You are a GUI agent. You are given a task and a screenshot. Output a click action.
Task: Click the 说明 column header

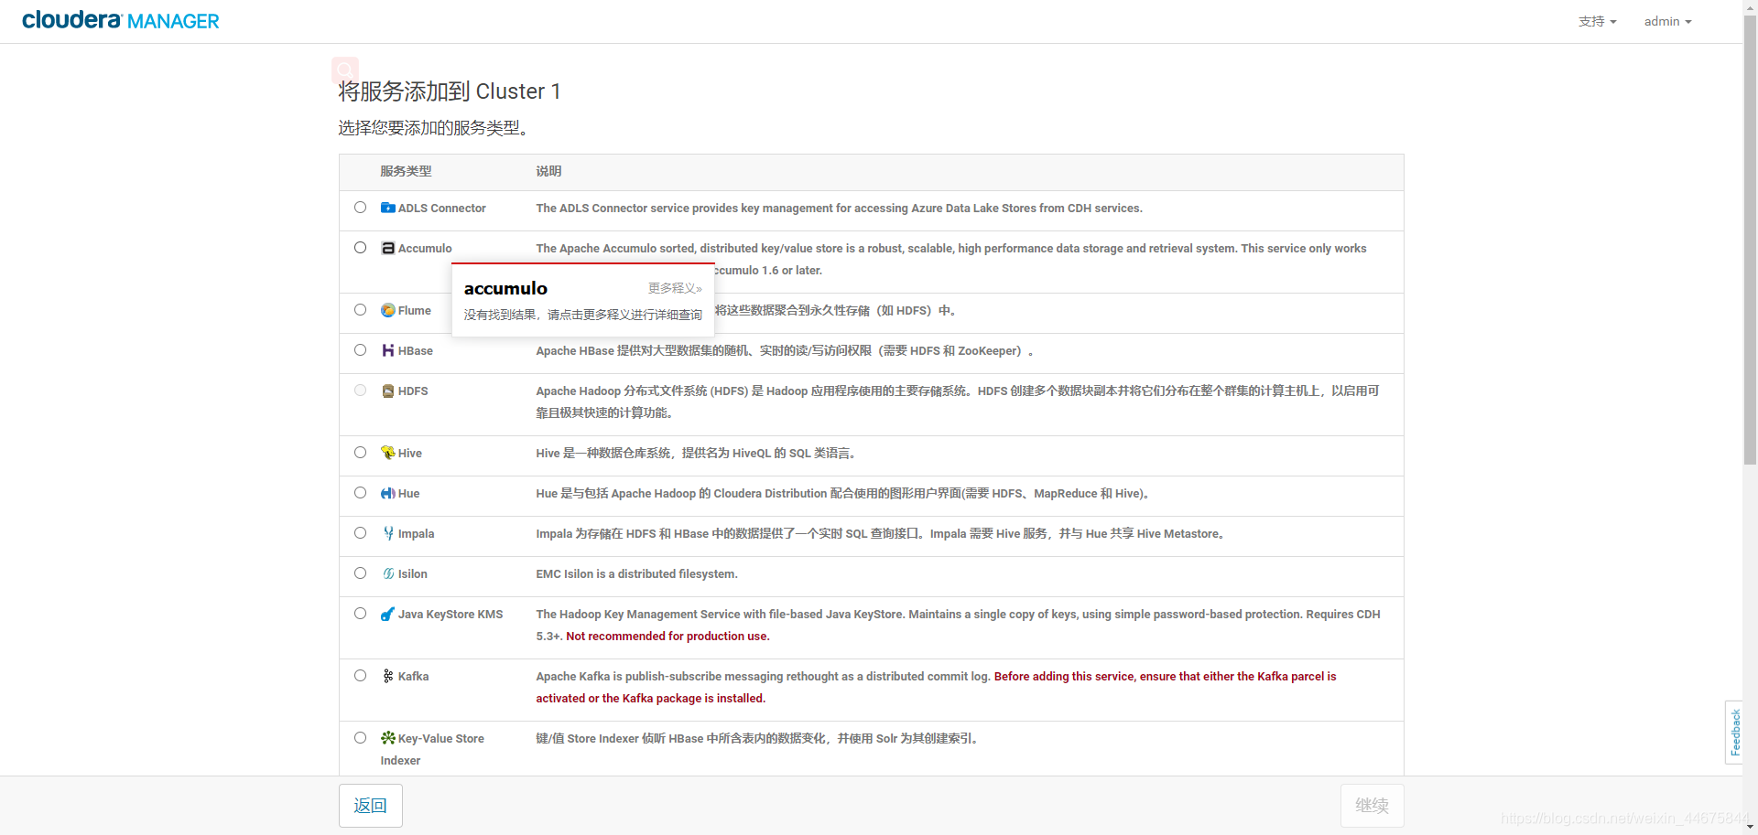pyautogui.click(x=548, y=171)
